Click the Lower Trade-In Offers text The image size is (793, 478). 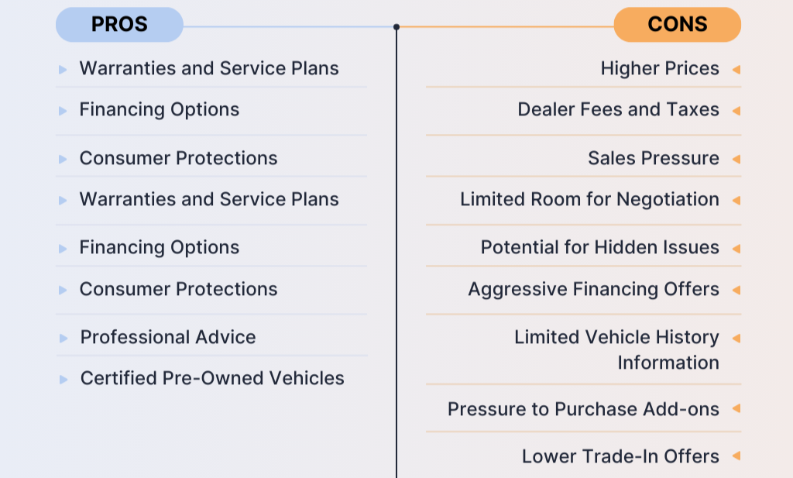pyautogui.click(x=620, y=456)
